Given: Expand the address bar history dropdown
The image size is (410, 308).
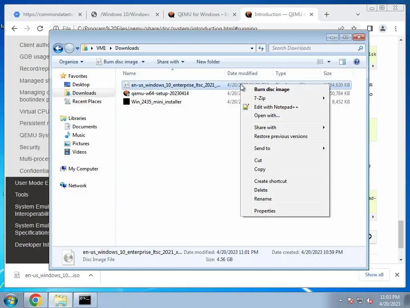Looking at the screenshot, I should [x=252, y=48].
